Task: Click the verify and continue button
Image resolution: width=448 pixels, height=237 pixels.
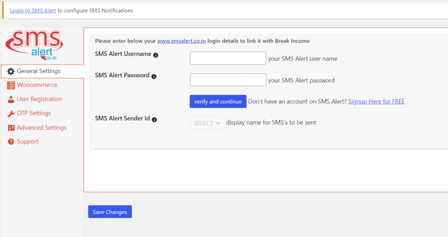Action: (x=218, y=102)
